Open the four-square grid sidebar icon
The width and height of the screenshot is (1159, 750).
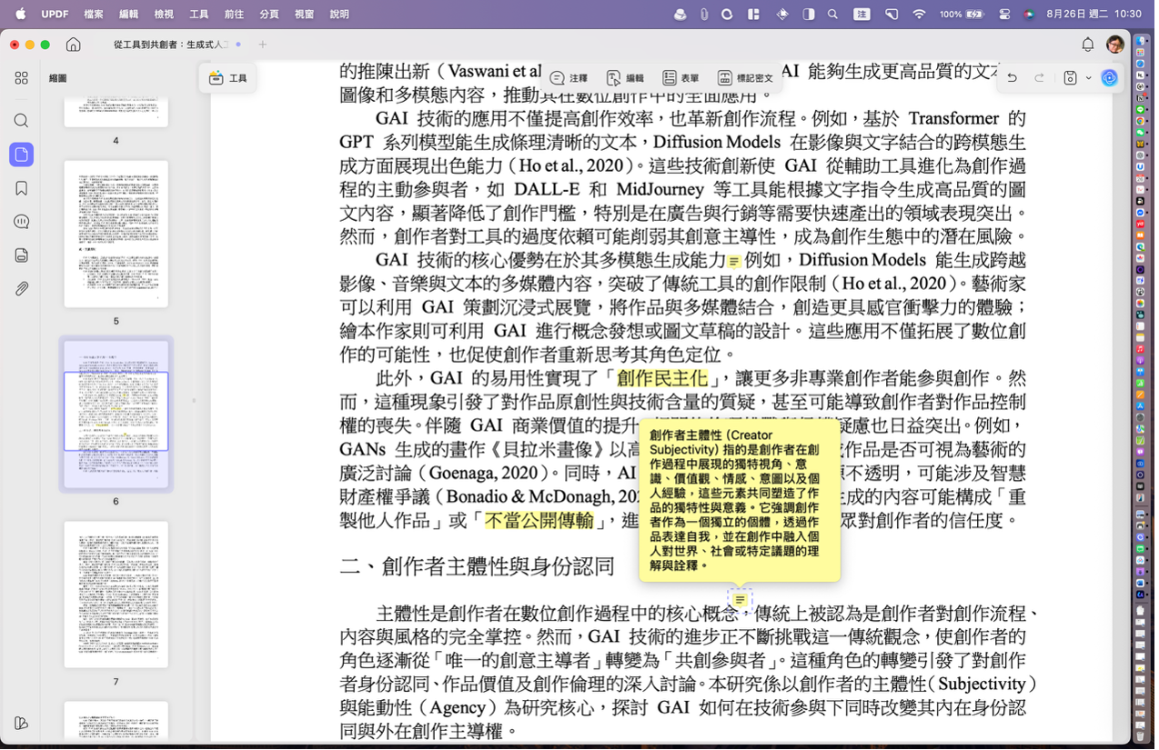coord(22,79)
